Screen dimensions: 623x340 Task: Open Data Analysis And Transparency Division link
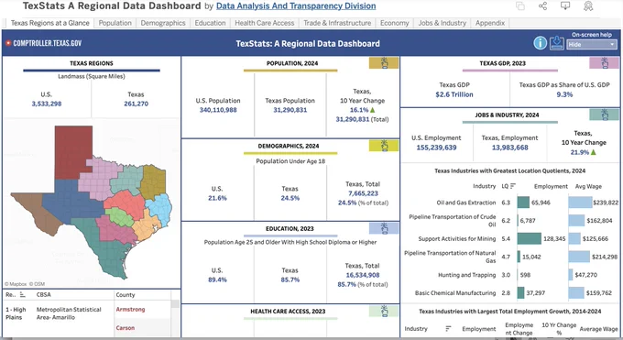click(296, 6)
